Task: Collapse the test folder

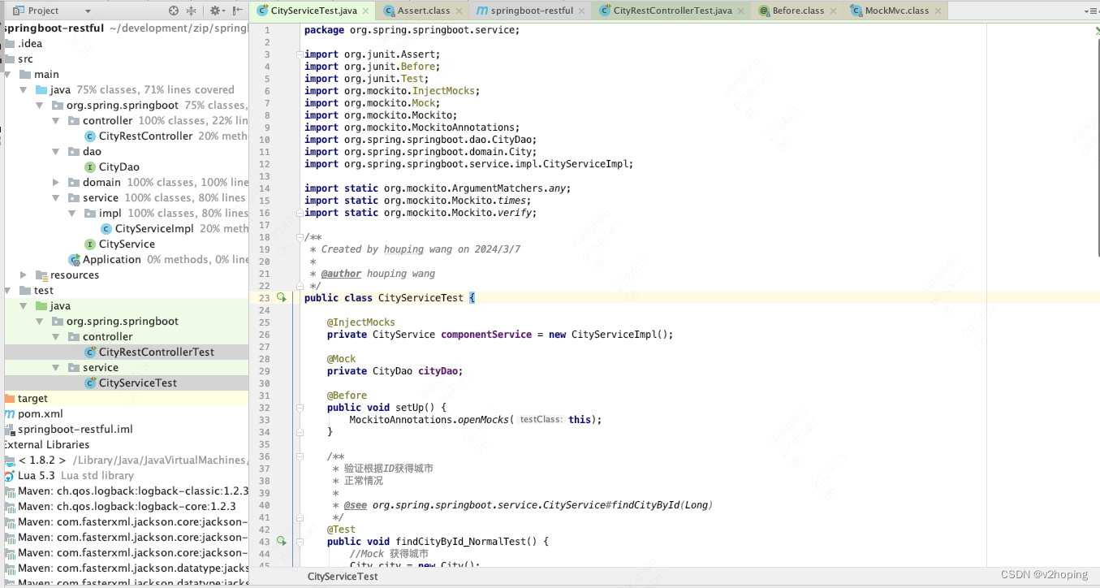Action: click(8, 291)
